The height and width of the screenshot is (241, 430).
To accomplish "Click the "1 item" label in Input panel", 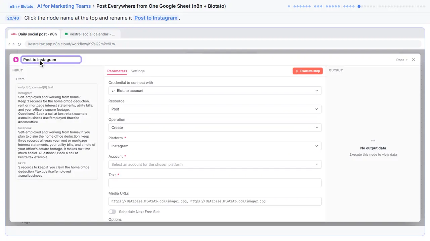I will click(x=20, y=79).
